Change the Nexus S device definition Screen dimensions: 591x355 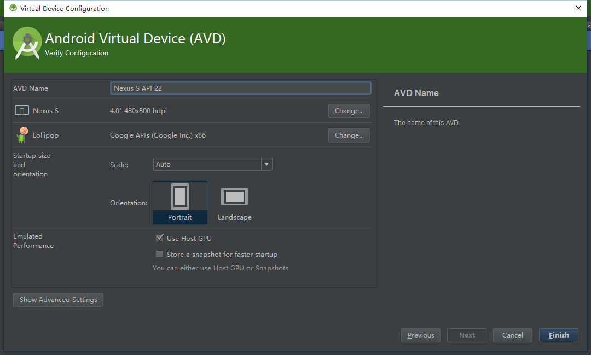349,111
